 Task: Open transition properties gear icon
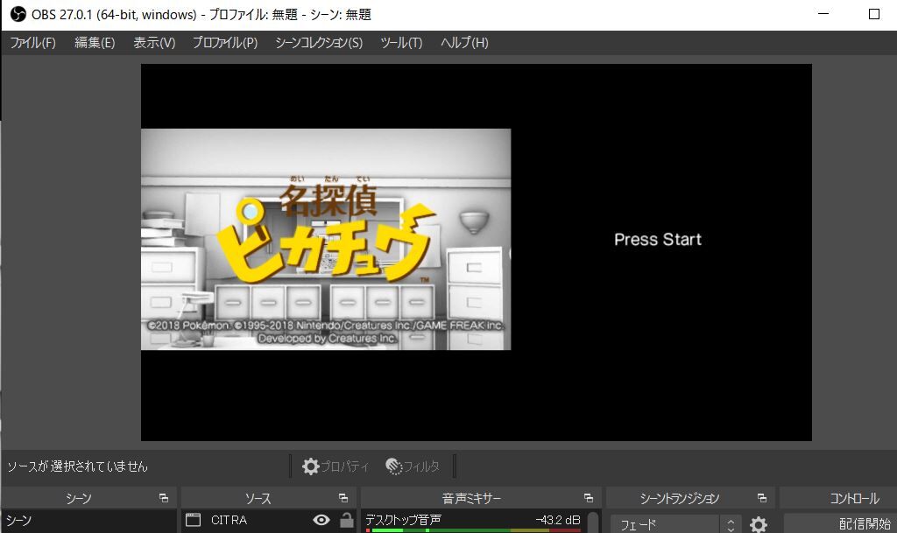click(759, 524)
